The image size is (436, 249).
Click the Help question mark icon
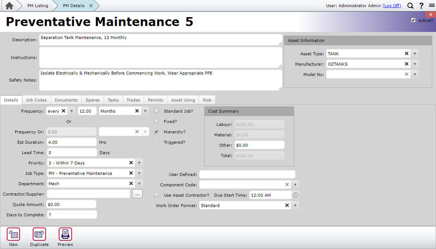(x=421, y=6)
